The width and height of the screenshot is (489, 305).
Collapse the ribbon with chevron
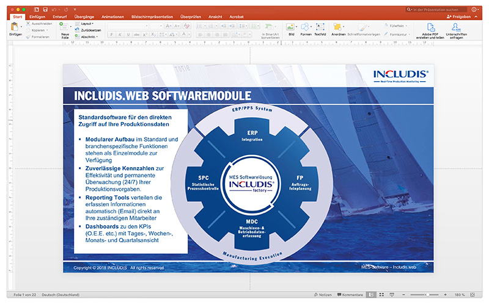476,17
